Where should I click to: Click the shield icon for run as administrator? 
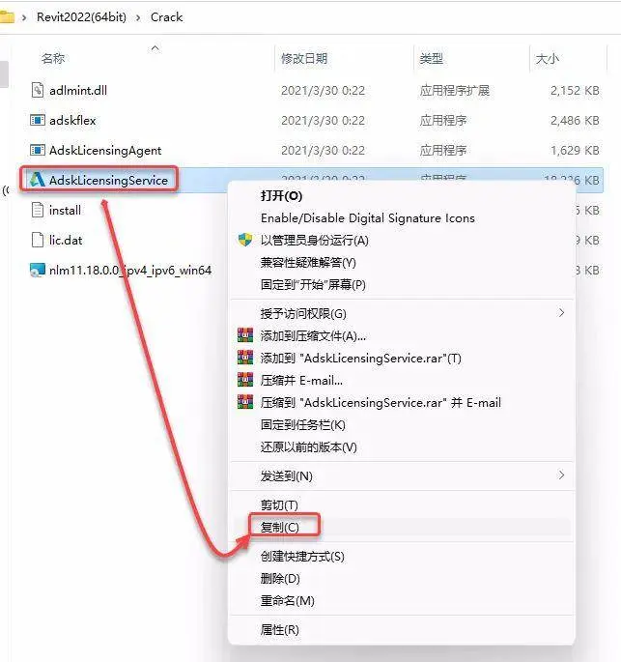245,240
